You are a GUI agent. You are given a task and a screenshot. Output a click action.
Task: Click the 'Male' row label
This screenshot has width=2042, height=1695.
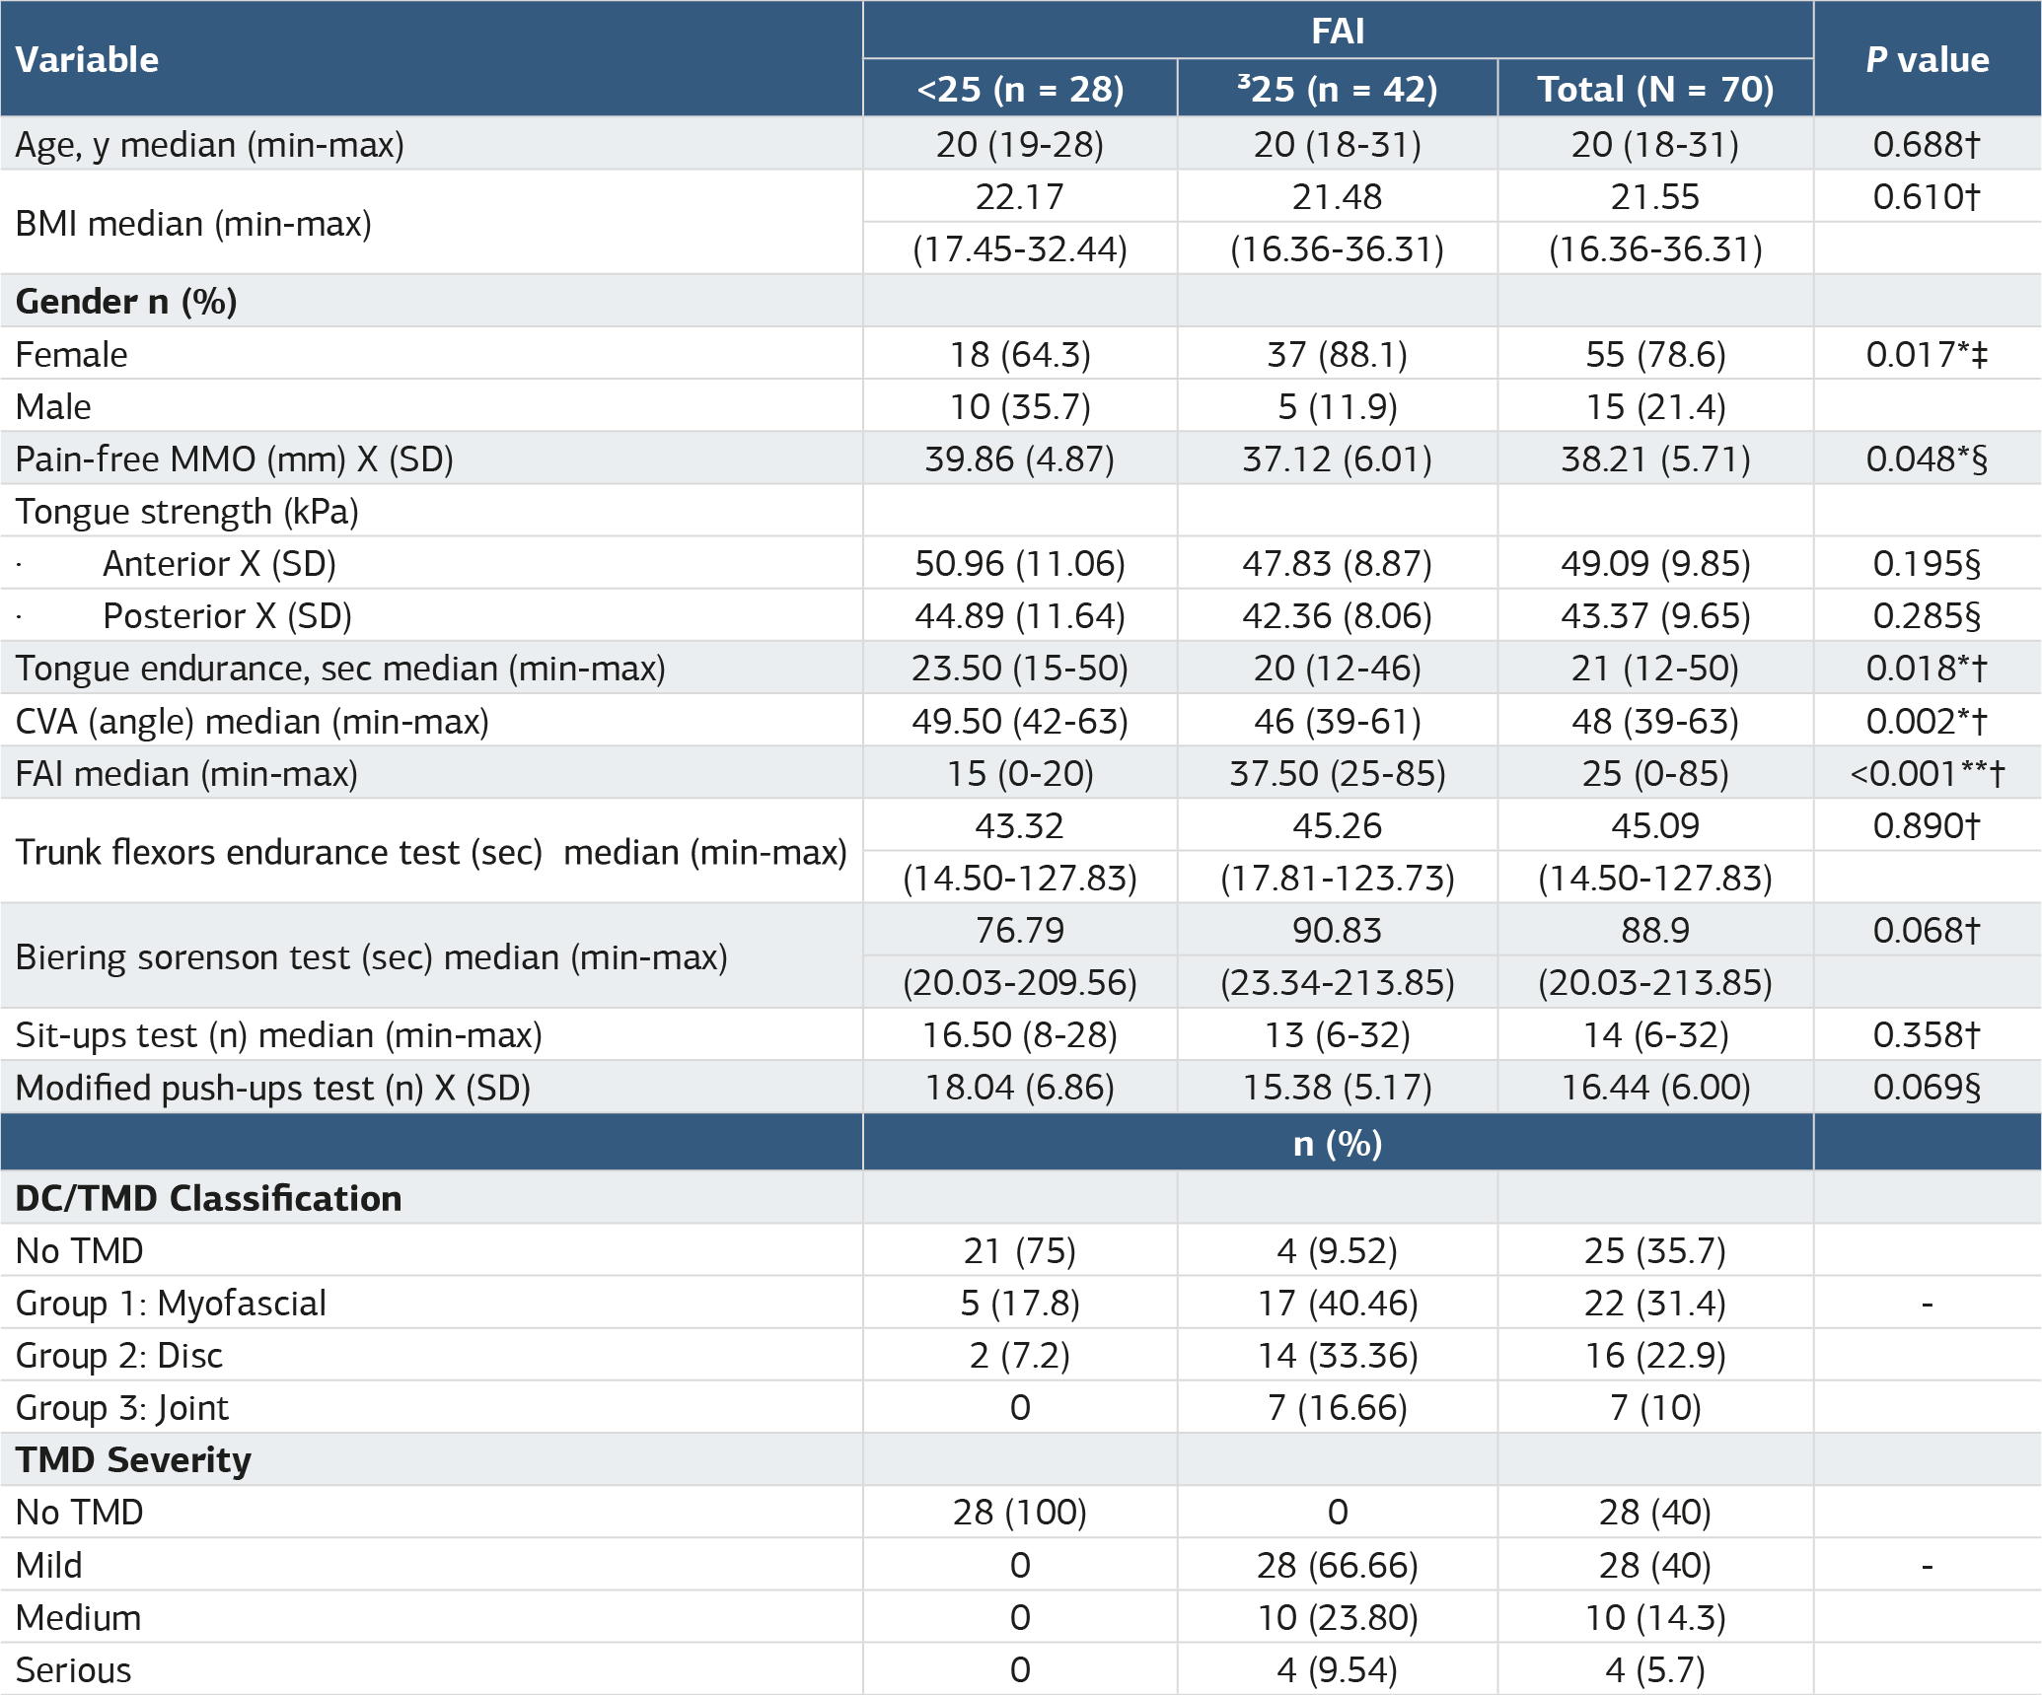point(53,407)
